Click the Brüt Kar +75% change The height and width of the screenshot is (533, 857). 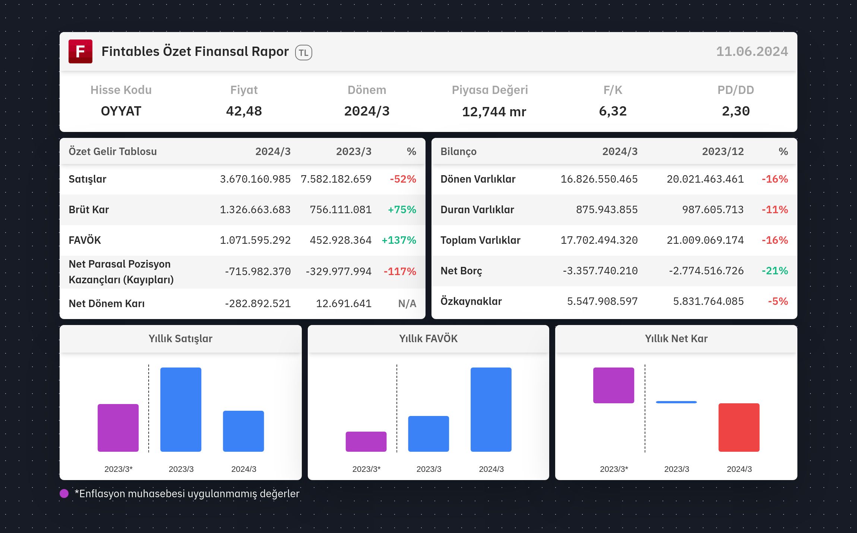pyautogui.click(x=402, y=209)
